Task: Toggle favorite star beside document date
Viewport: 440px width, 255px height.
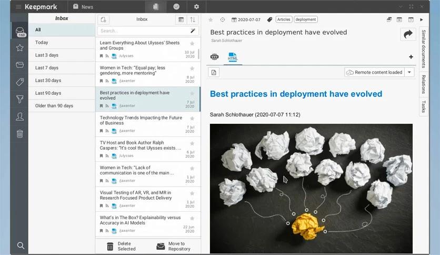Action: coord(211,19)
